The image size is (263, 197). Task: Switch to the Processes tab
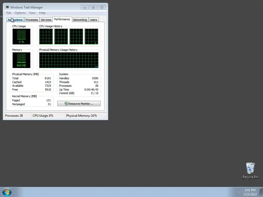(32, 20)
